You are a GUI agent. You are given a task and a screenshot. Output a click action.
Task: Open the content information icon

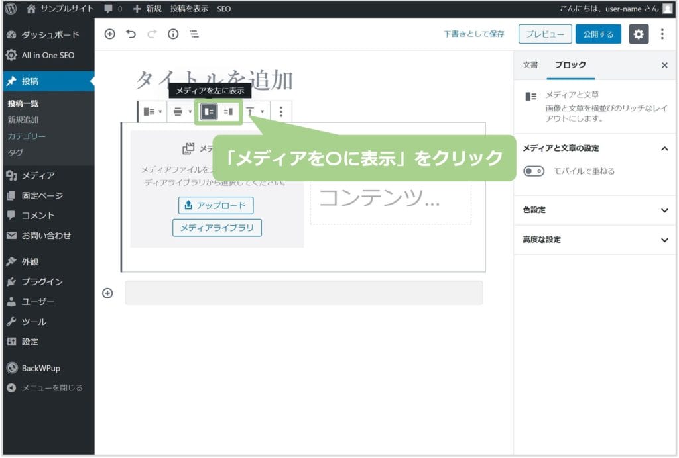tap(173, 34)
